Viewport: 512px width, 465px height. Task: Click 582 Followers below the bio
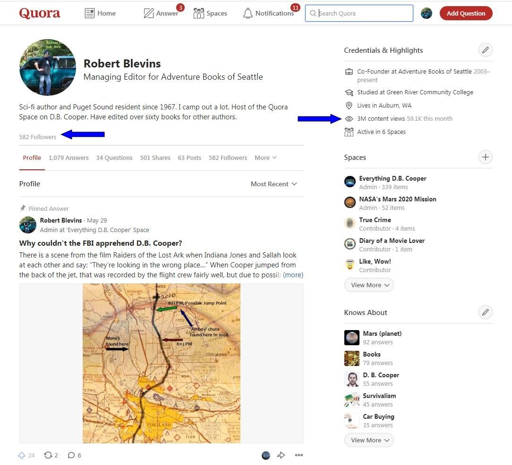(38, 137)
